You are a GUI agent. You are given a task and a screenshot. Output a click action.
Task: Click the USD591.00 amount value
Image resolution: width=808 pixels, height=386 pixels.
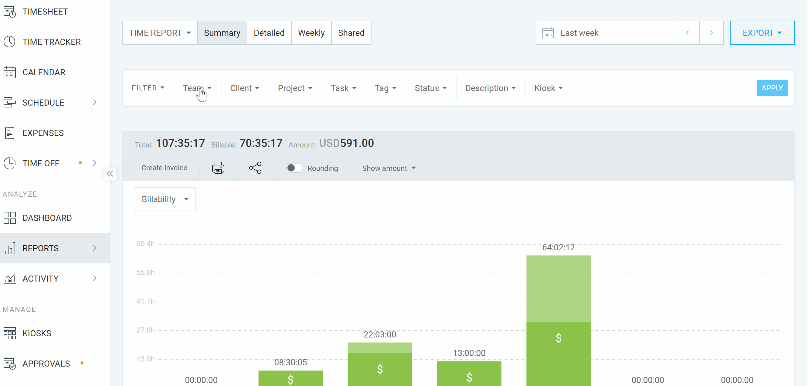[347, 143]
